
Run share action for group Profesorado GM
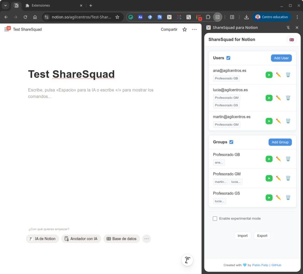269,178
